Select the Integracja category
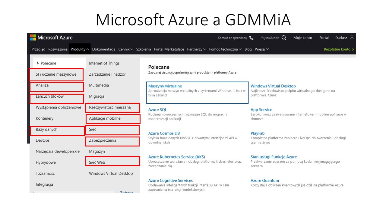Image resolution: width=386 pixels, height=217 pixels. click(44, 184)
